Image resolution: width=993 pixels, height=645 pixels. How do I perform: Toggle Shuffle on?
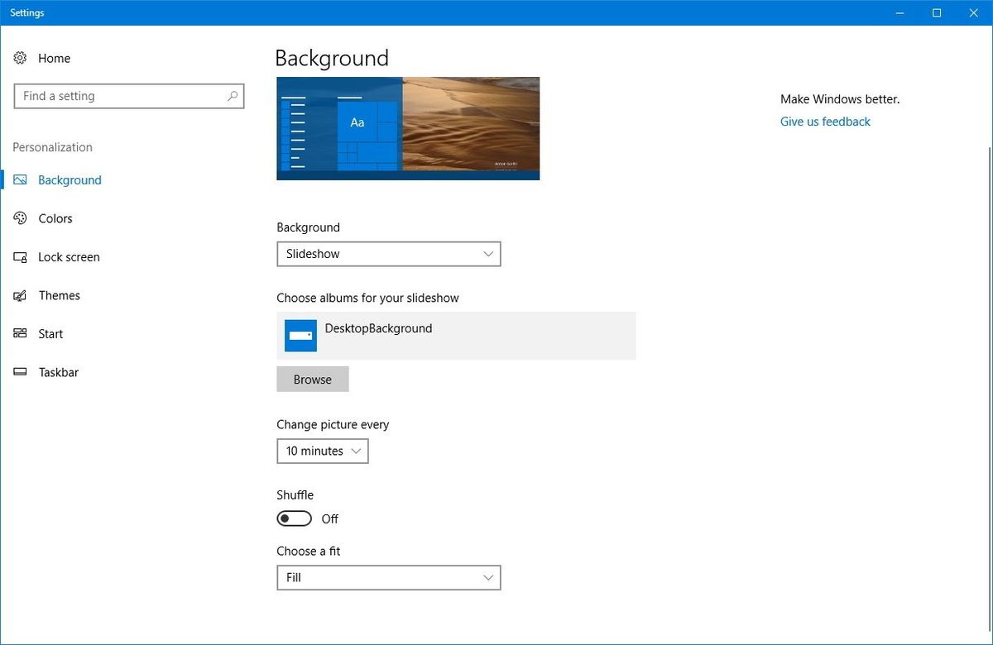[x=293, y=518]
